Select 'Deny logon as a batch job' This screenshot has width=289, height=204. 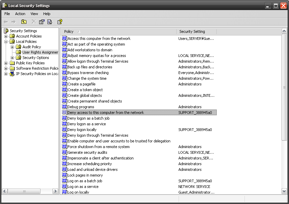(88, 118)
